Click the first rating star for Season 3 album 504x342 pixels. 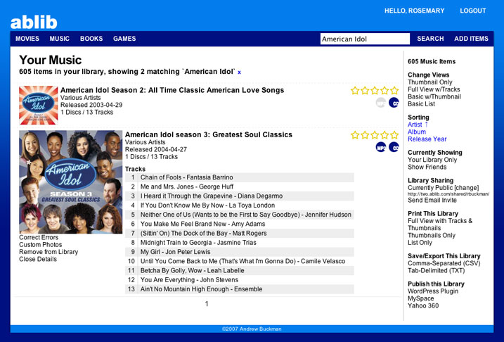[x=355, y=135]
